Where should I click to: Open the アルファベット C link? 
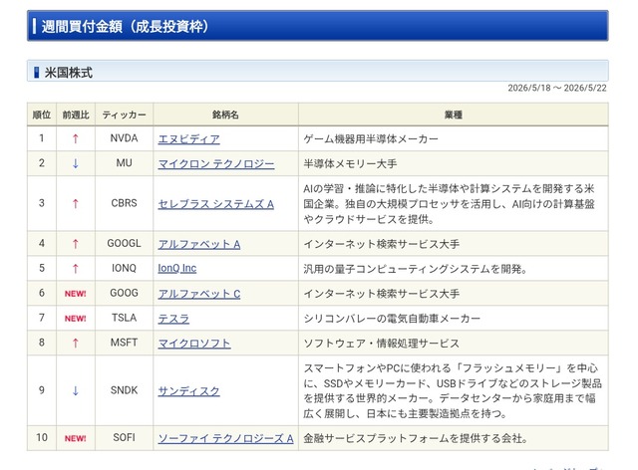(199, 294)
